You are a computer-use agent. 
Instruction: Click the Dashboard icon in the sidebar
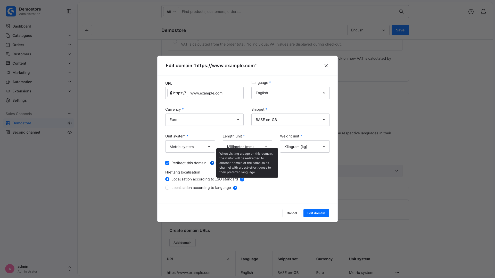[8, 26]
